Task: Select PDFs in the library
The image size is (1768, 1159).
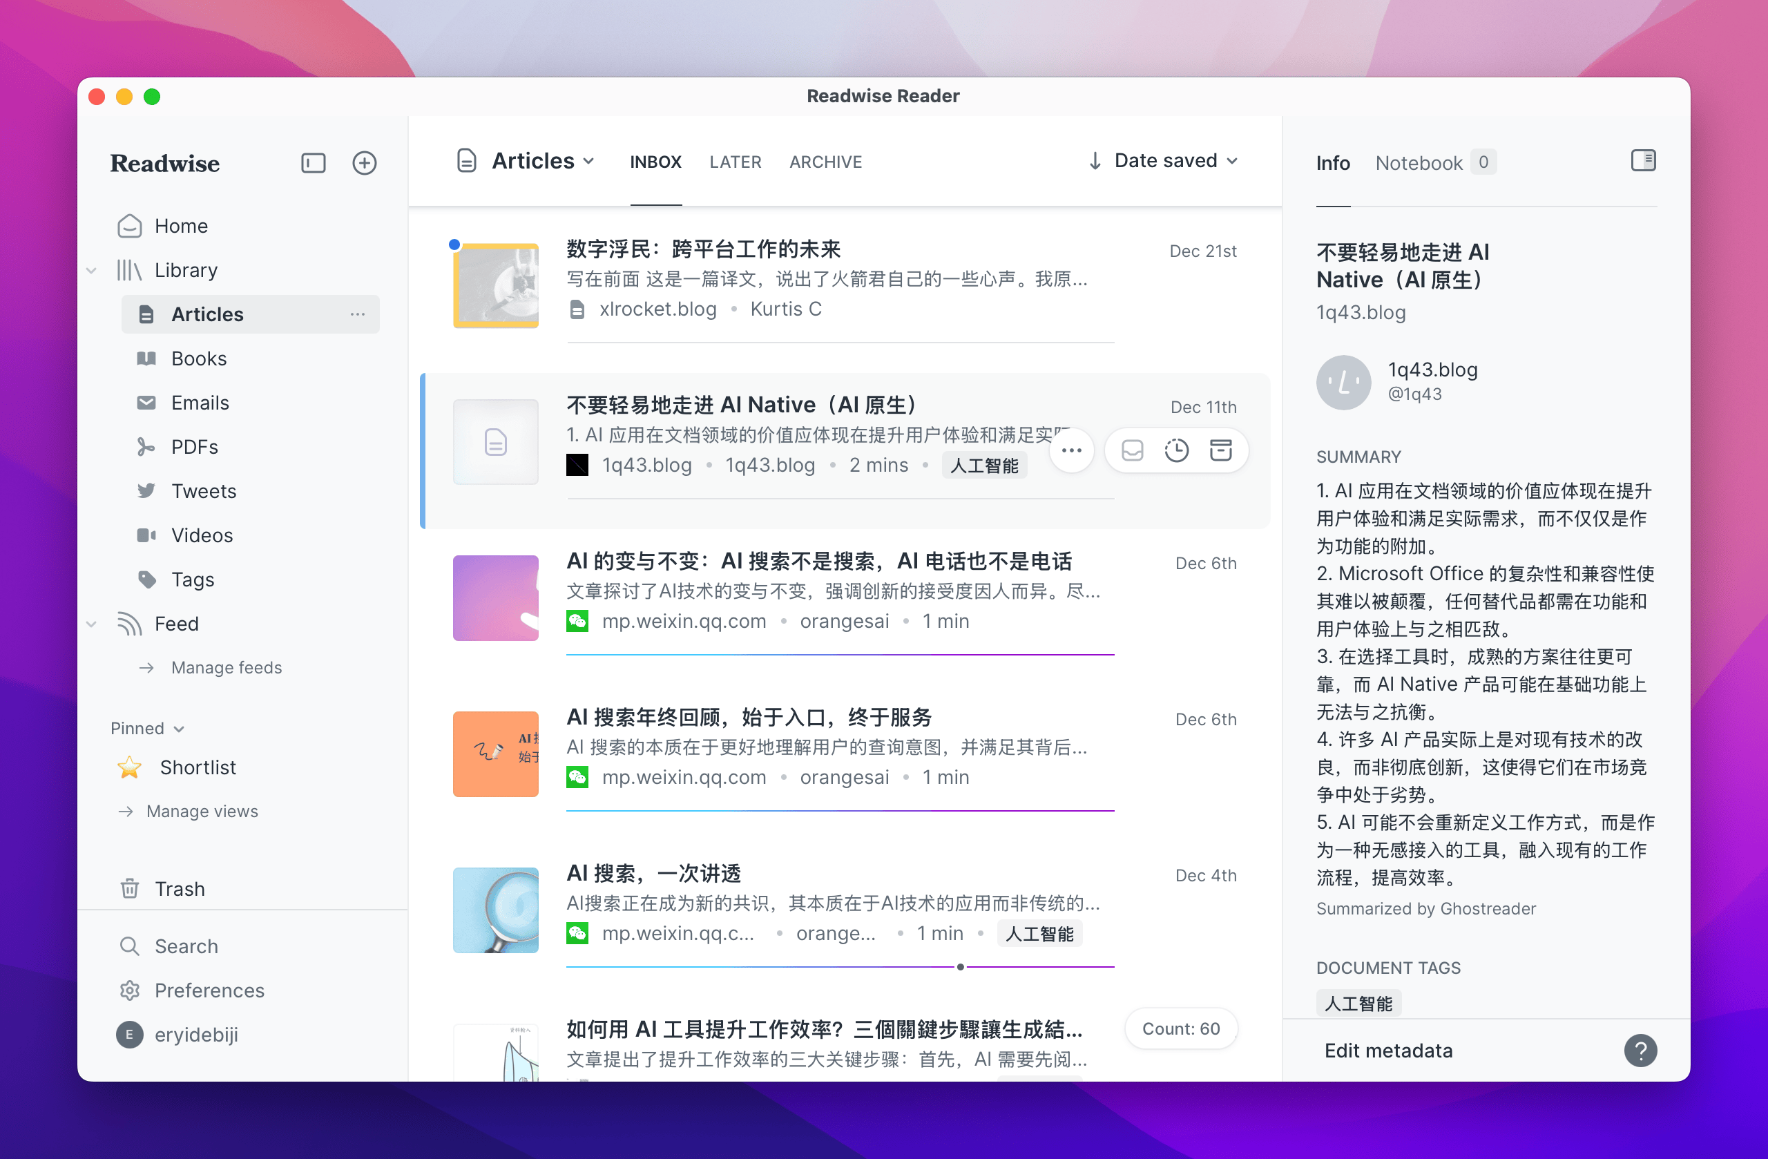Action: [194, 448]
